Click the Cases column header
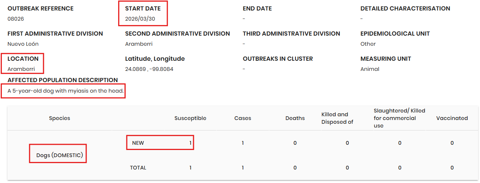480x183 pixels. [243, 118]
